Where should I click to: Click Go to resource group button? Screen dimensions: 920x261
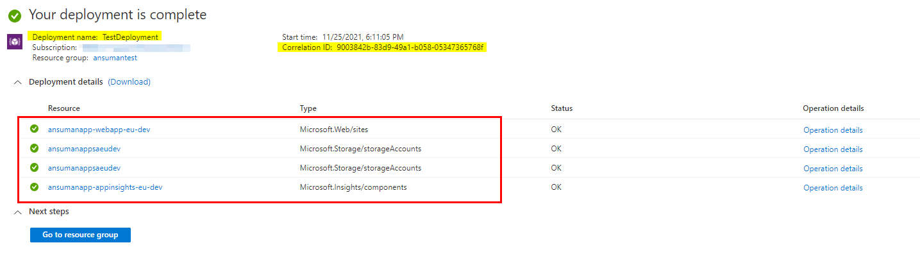[x=80, y=235]
